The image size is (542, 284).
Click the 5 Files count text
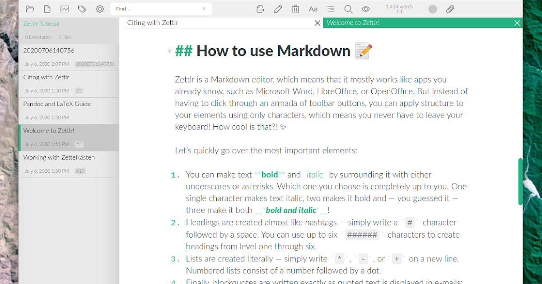coord(65,37)
